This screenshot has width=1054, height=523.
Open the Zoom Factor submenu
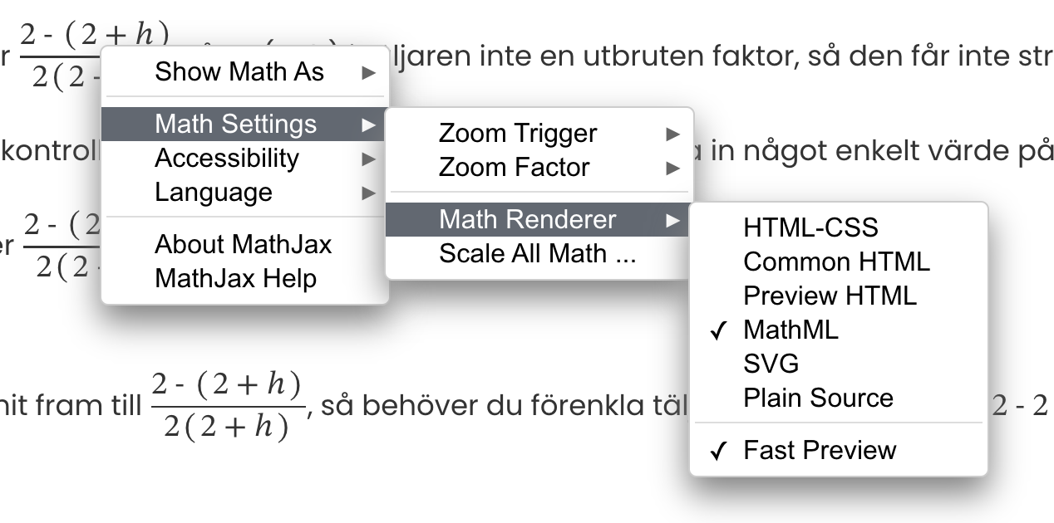pyautogui.click(x=514, y=168)
